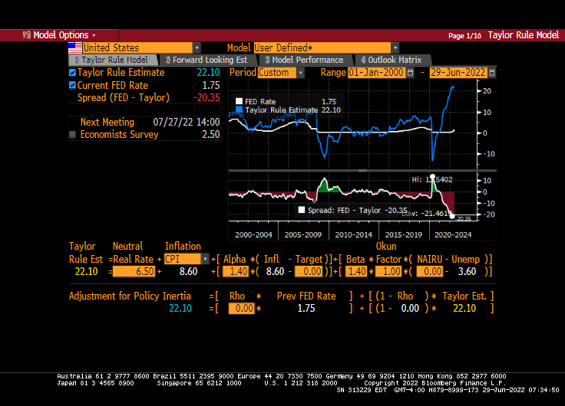Open the end date calendar picker
The width and height of the screenshot is (565, 406).
pyautogui.click(x=492, y=73)
